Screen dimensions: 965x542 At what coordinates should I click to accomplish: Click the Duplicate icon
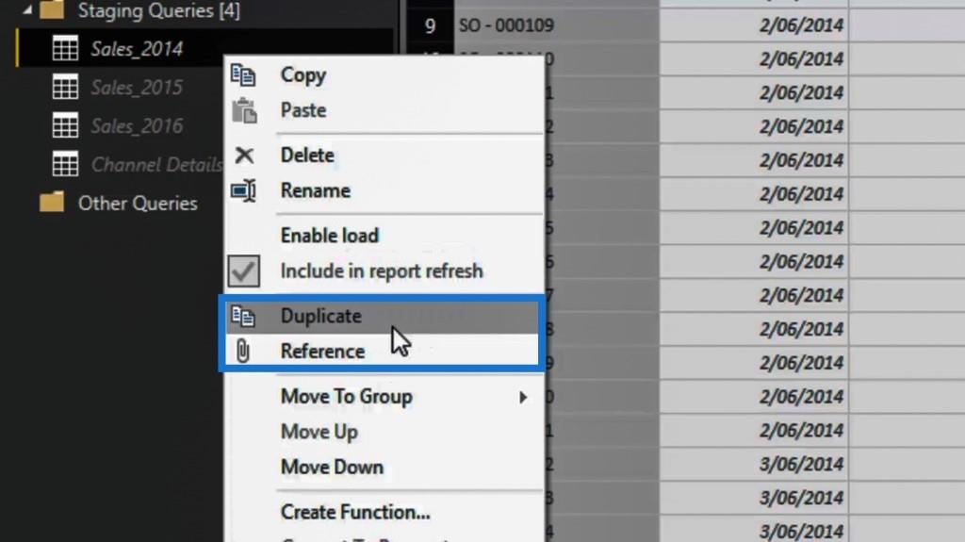[243, 316]
